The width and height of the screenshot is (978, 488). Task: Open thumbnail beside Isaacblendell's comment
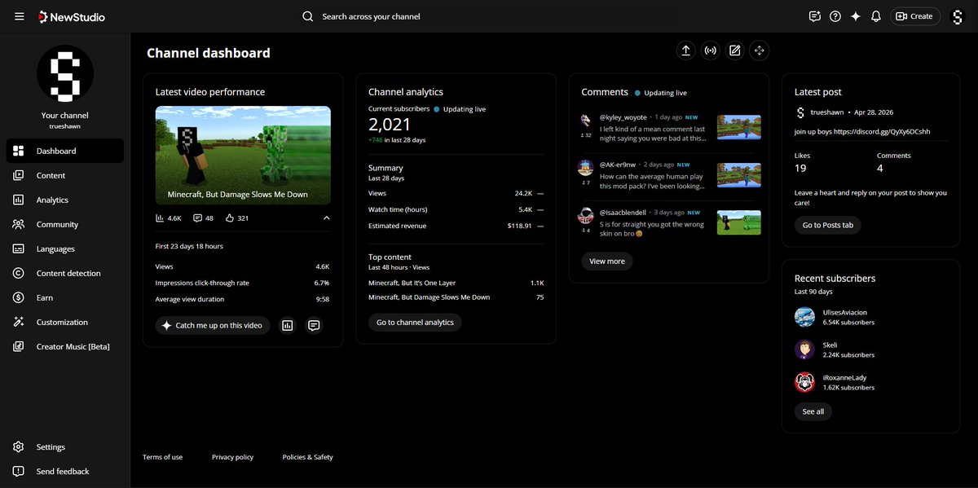[x=739, y=222]
